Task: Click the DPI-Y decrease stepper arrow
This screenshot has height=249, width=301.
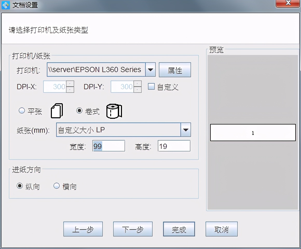Action: pyautogui.click(x=138, y=89)
